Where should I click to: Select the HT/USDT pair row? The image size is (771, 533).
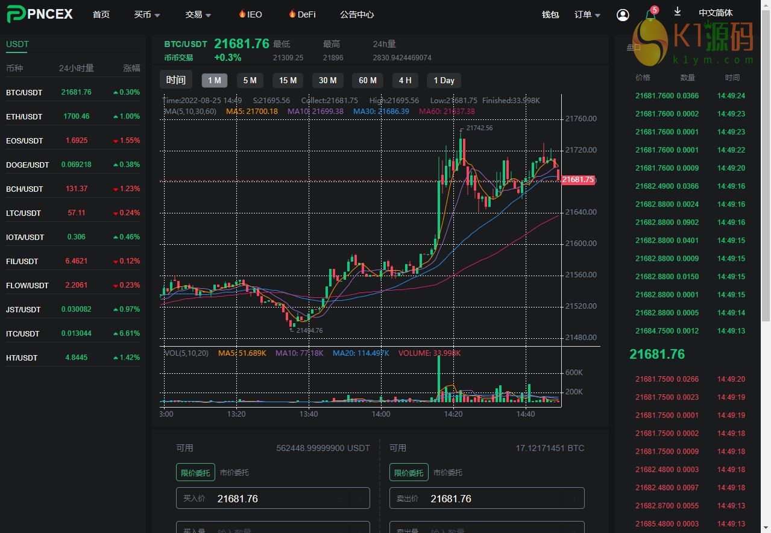click(73, 358)
